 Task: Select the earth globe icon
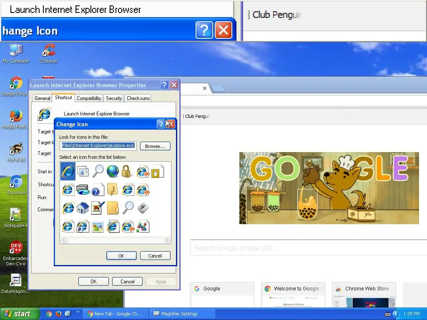pyautogui.click(x=113, y=171)
